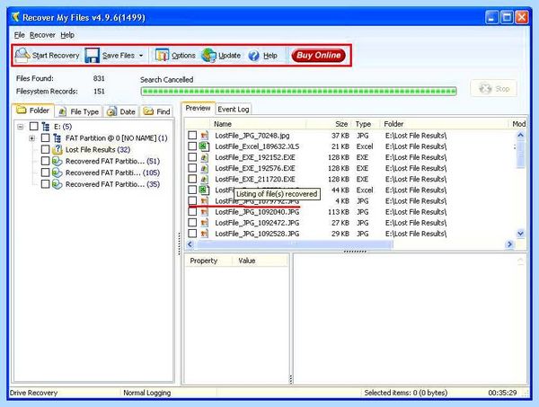The image size is (539, 407).
Task: Check the LostFile_JPG_70248.jpg checkbox
Action: point(192,135)
